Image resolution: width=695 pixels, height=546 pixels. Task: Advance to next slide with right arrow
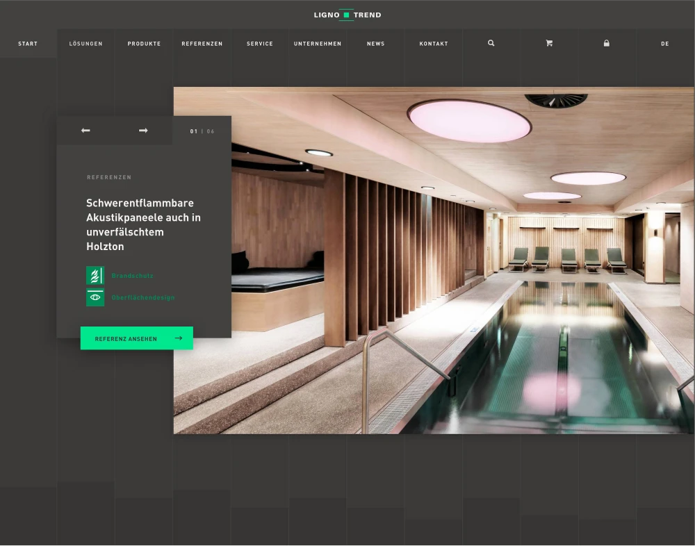point(143,131)
